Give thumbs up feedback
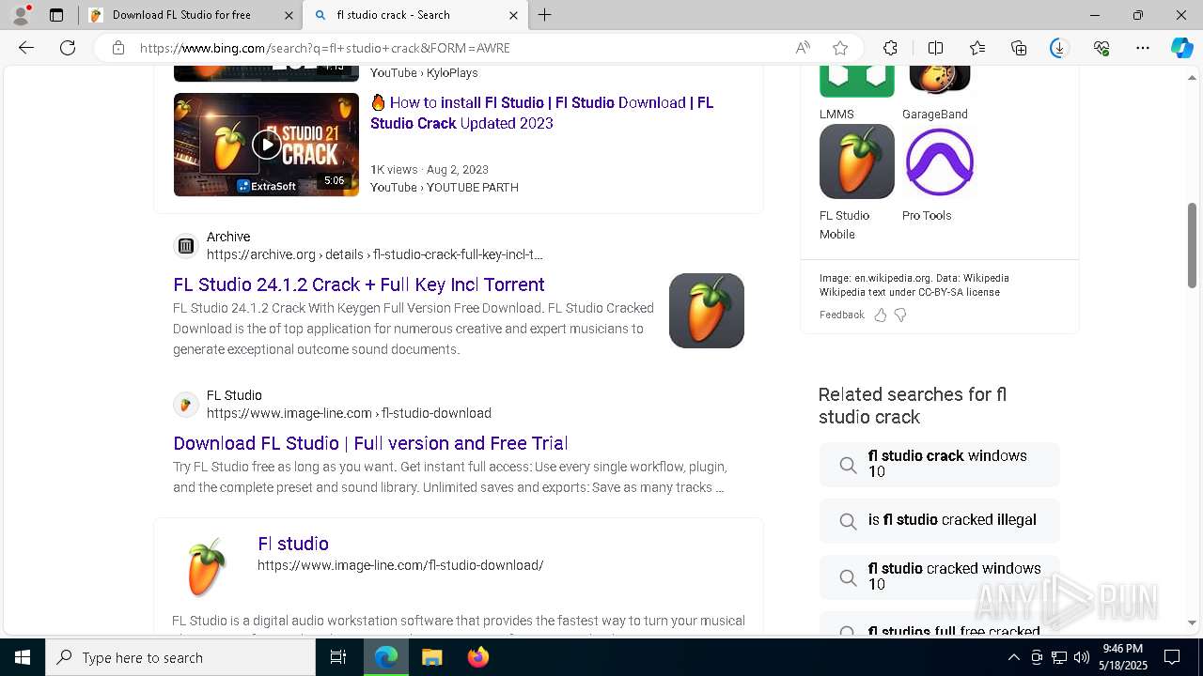The width and height of the screenshot is (1203, 676). 881,315
